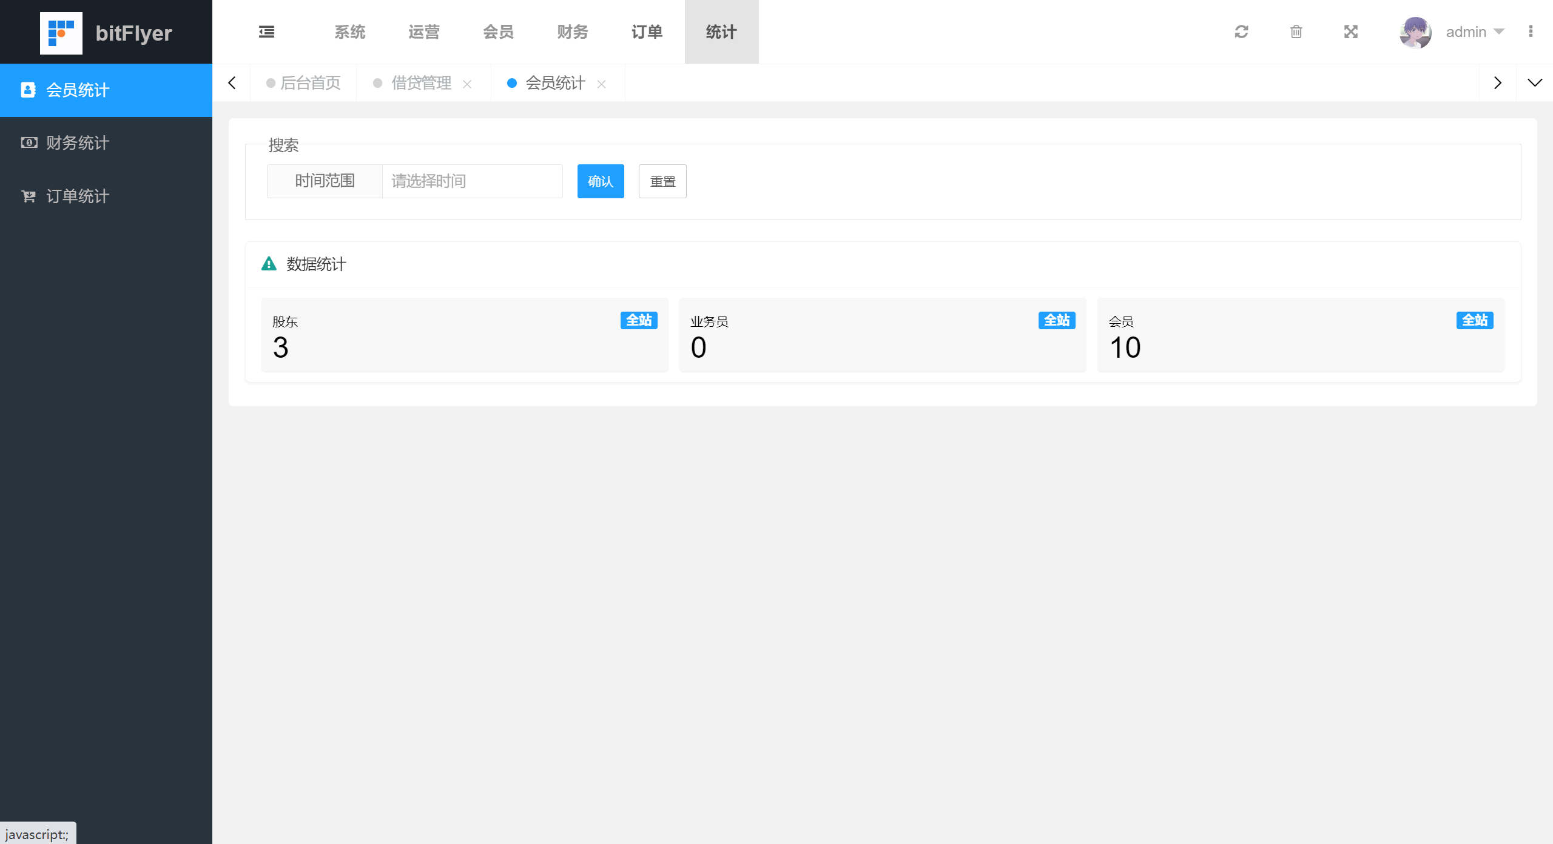Click the 确认 search button
The width and height of the screenshot is (1553, 844).
[601, 181]
